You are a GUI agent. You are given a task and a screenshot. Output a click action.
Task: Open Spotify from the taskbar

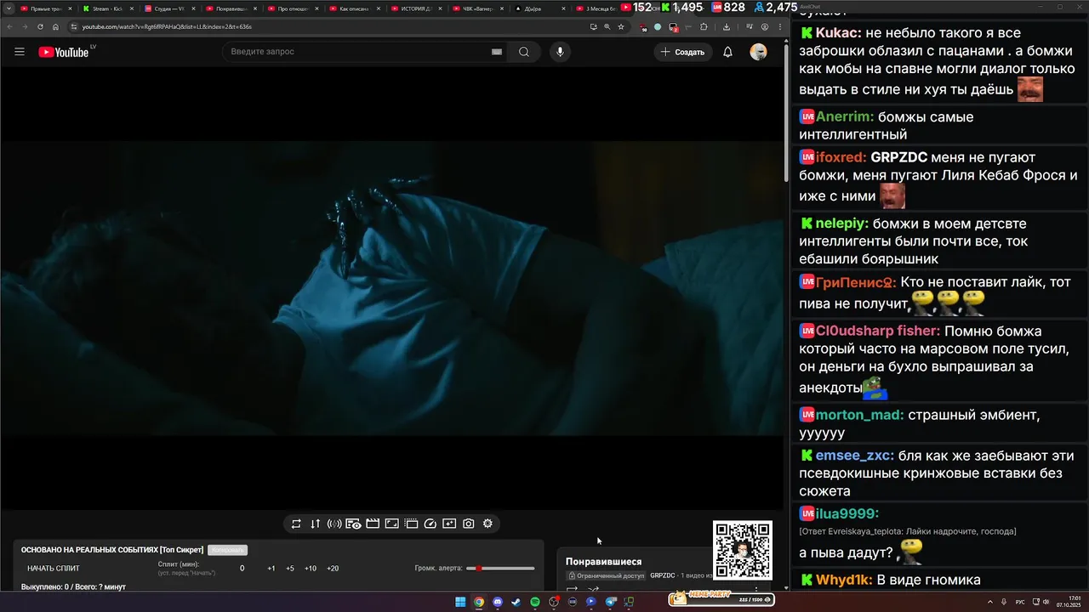535,602
